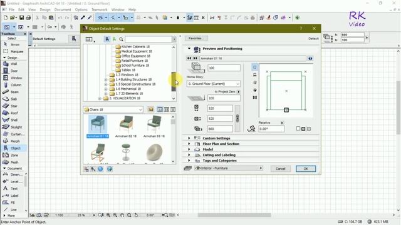The height and width of the screenshot is (225, 401).
Task: Go to previous object arrow button
Action: pyautogui.click(x=189, y=58)
